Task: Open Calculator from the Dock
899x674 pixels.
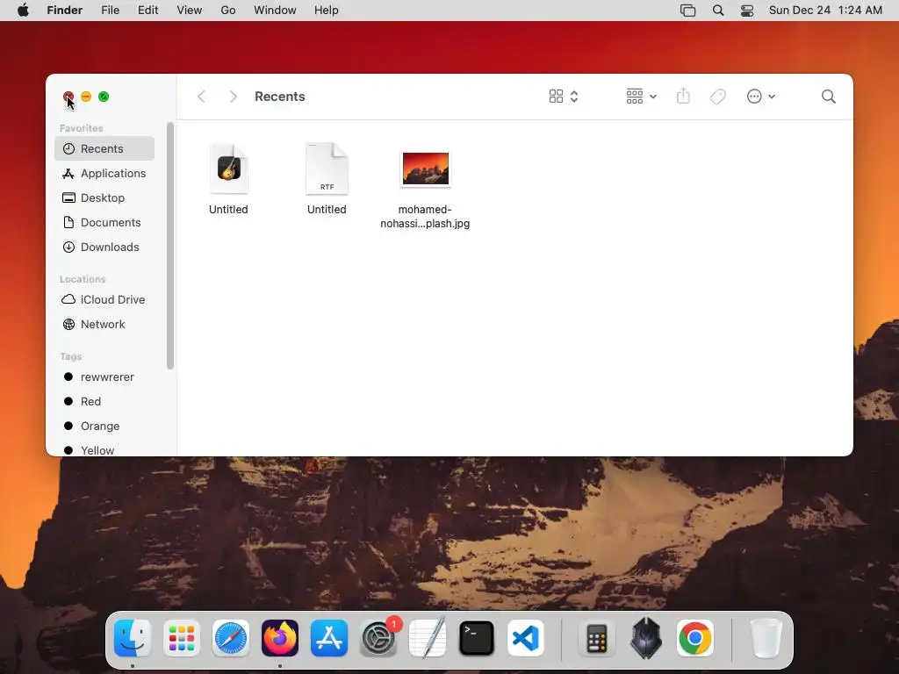Action: pos(596,638)
